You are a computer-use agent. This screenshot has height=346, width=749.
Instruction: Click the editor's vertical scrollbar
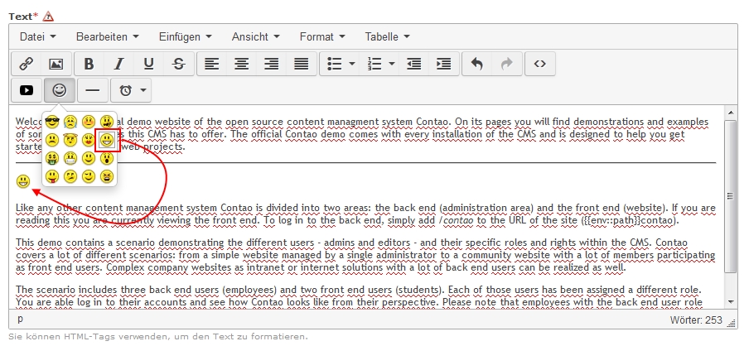pos(730,197)
